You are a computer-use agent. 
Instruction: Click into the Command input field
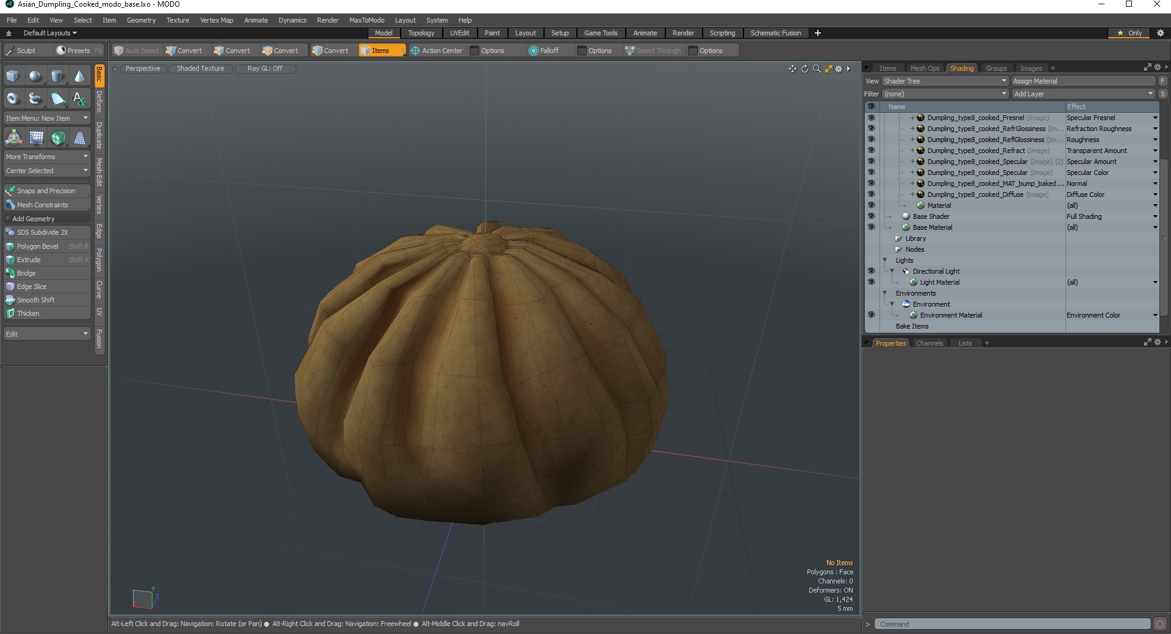[1012, 624]
